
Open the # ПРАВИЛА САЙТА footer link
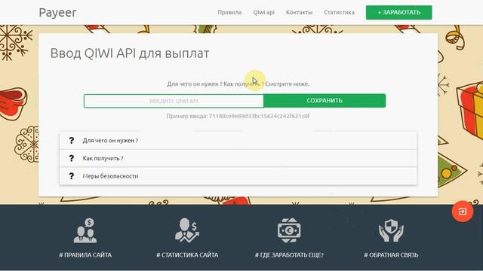coord(85,255)
